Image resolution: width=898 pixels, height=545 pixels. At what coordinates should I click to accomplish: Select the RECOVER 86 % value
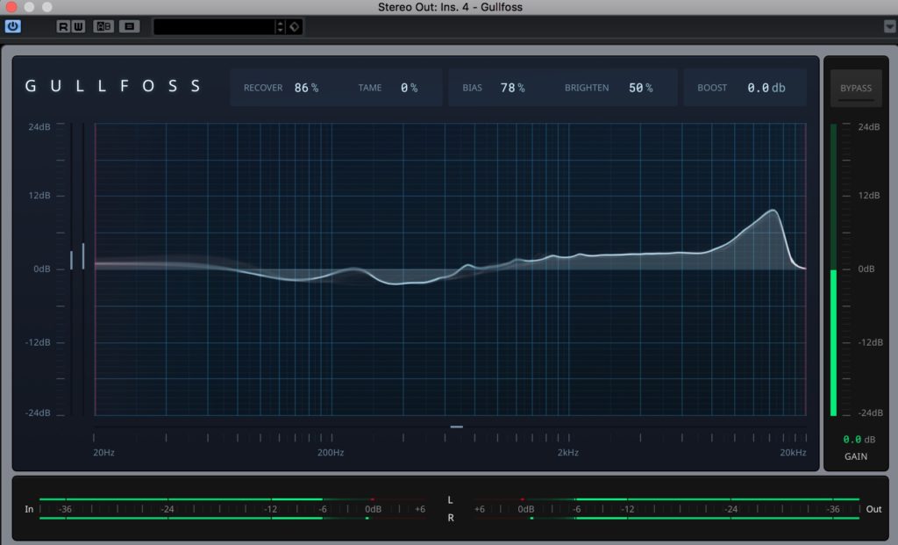pos(306,88)
